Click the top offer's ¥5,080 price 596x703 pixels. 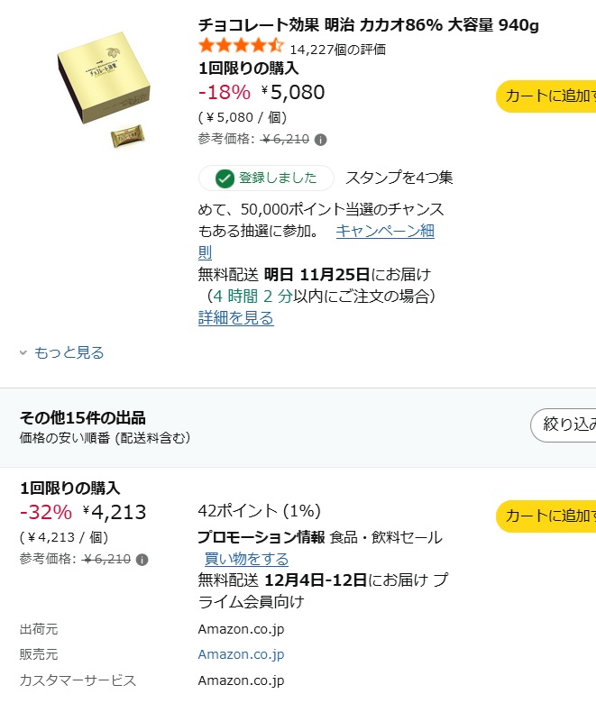[292, 92]
